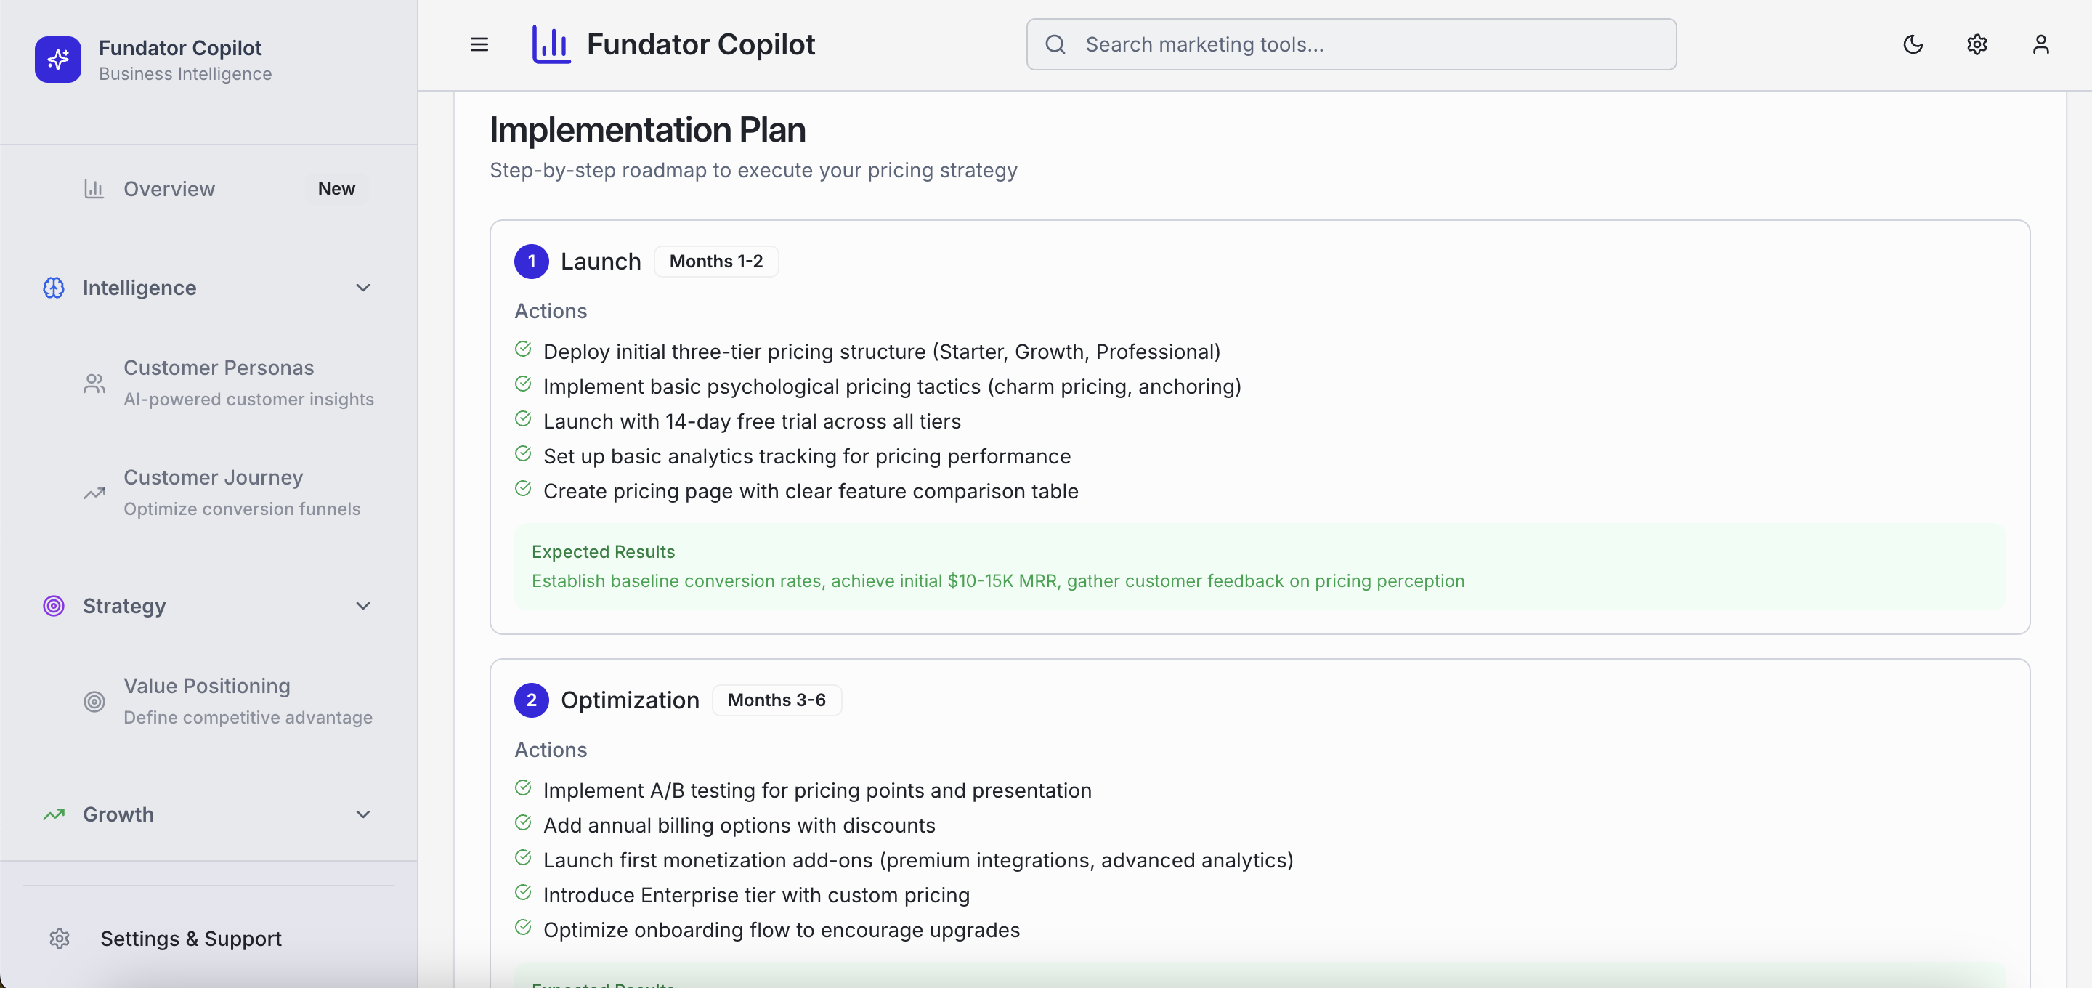The width and height of the screenshot is (2092, 988).
Task: Collapse the Intelligence section chevron
Action: [363, 288]
